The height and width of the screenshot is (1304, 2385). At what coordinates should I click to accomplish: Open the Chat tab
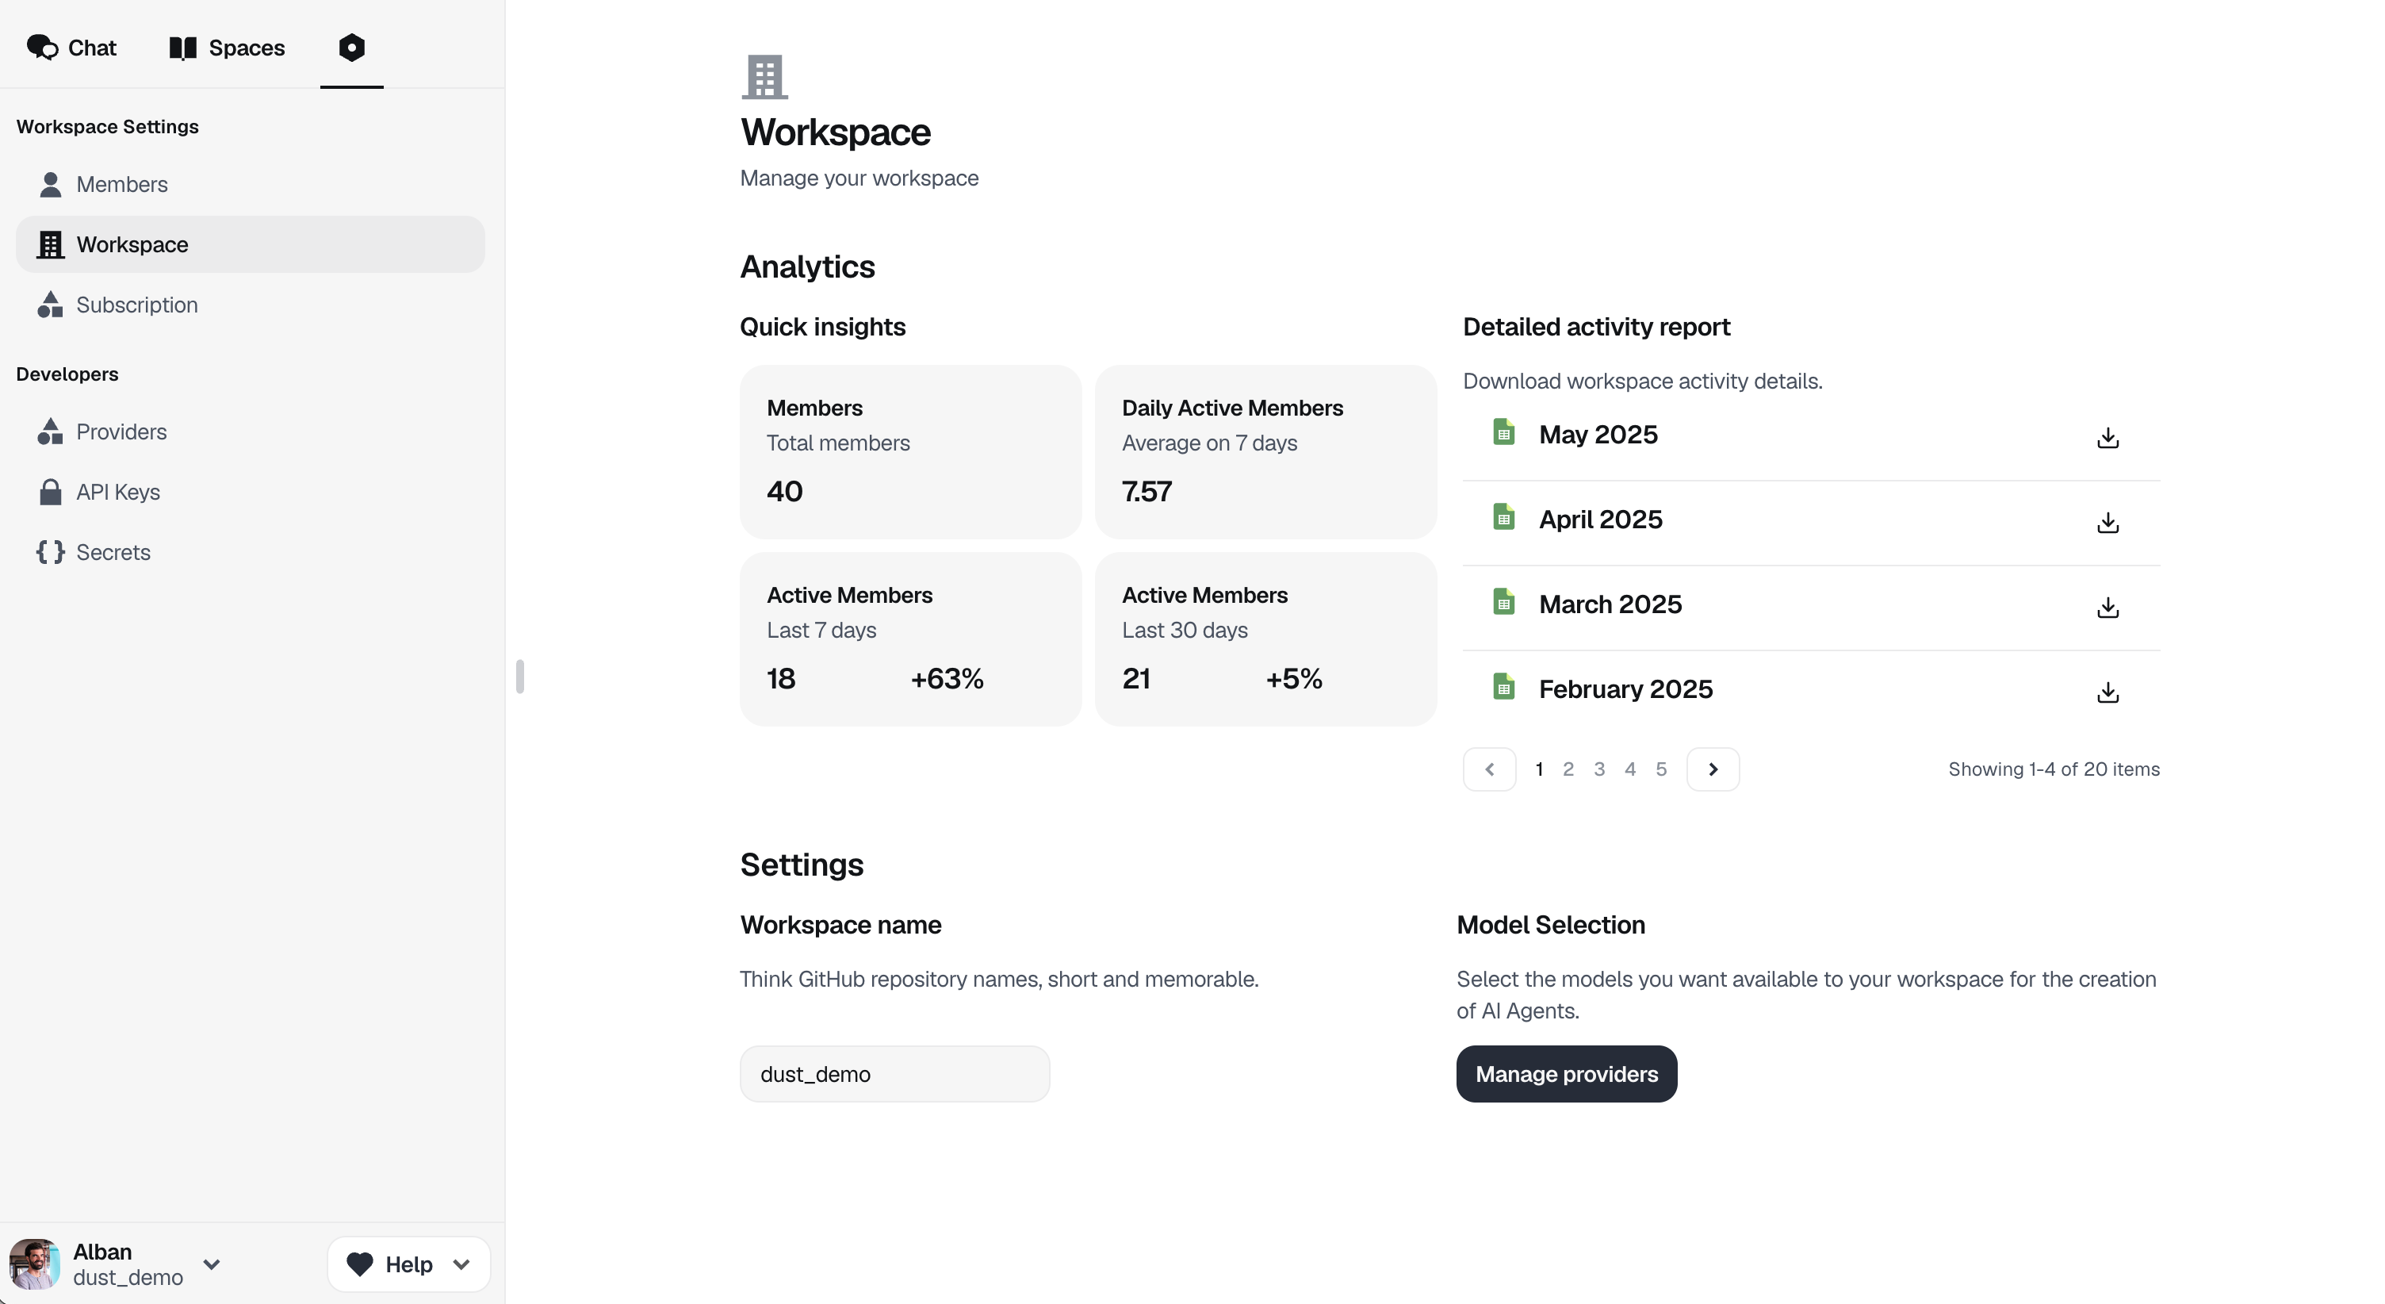[71, 48]
